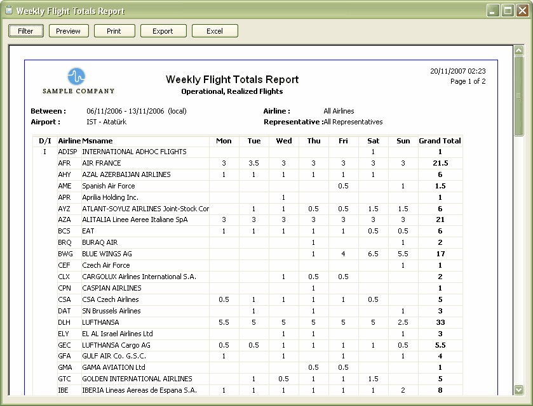Image resolution: width=533 pixels, height=406 pixels.
Task: Select the AIR FRANCE row name
Action: (x=101, y=163)
